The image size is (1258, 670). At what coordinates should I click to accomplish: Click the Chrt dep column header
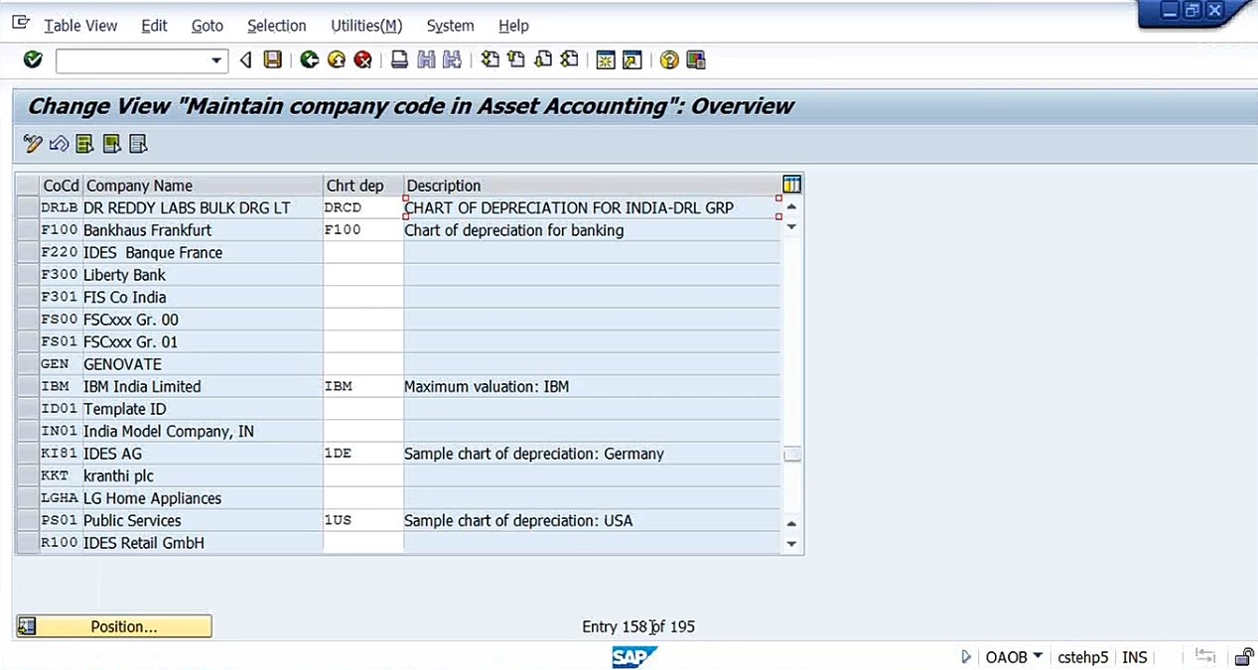[x=363, y=186]
